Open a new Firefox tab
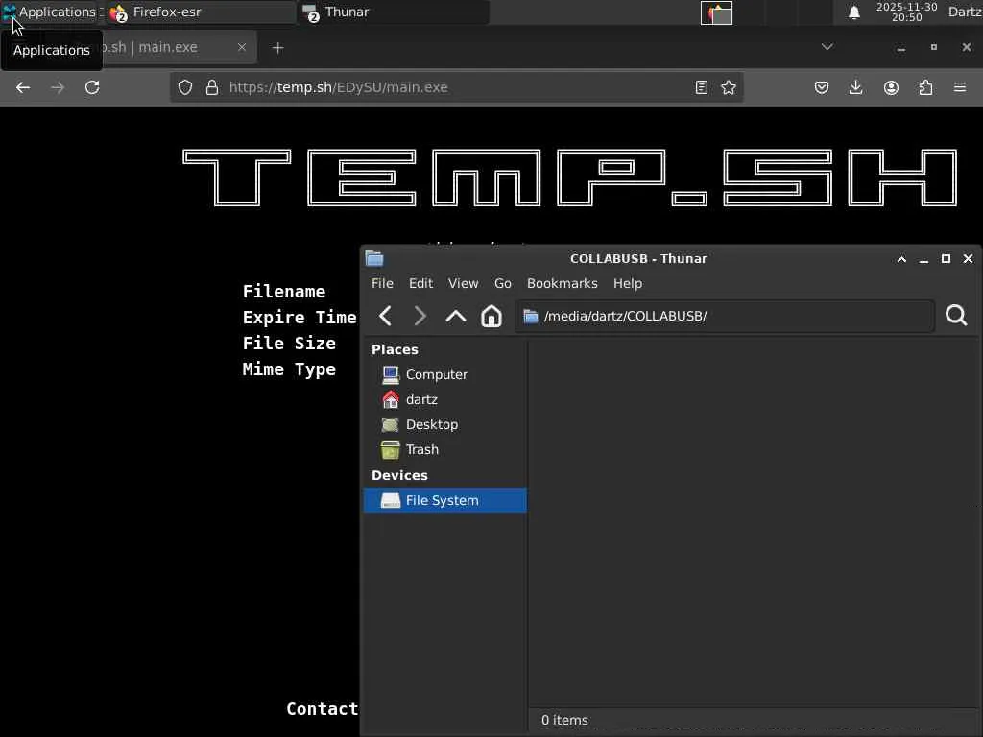The width and height of the screenshot is (983, 737). click(x=278, y=48)
